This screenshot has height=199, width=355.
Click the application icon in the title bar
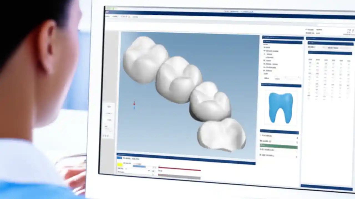click(x=106, y=12)
